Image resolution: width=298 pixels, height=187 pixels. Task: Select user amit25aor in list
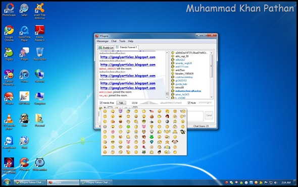point(180,70)
